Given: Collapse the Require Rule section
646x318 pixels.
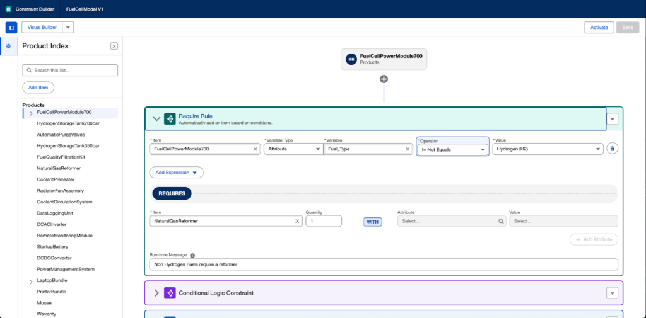Looking at the screenshot, I should [156, 119].
